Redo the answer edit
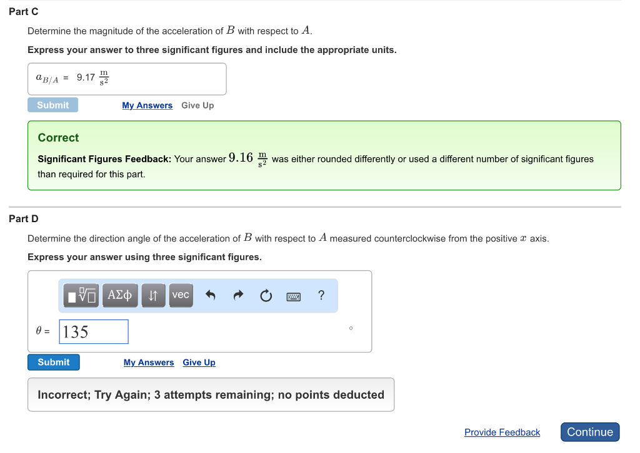Viewport: 640px width, 453px height. 238,296
